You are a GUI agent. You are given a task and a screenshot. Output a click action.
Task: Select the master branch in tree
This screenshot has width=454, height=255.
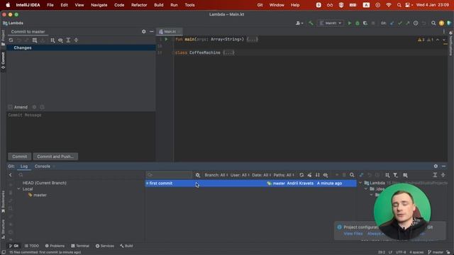[40, 195]
